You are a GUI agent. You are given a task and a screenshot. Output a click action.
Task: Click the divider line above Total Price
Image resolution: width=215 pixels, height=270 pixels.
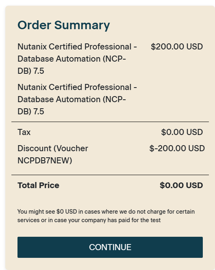pos(110,175)
